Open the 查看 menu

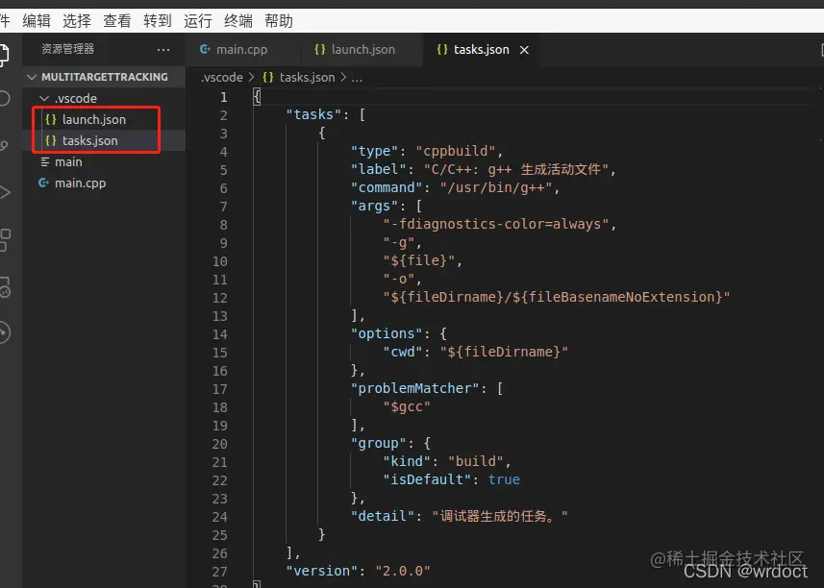[x=117, y=21]
